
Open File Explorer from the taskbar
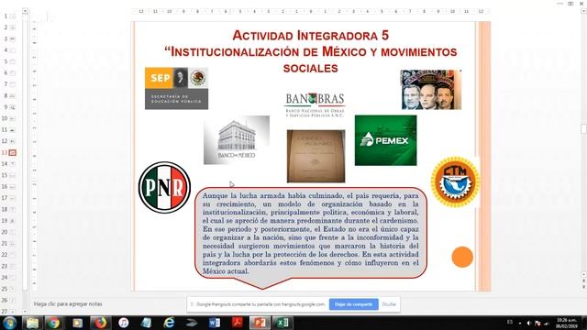point(32,323)
